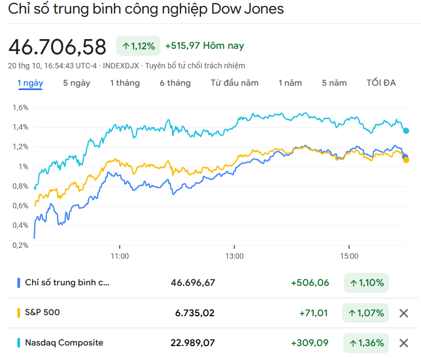Select the "1 ngày" time range tab

(x=30, y=83)
